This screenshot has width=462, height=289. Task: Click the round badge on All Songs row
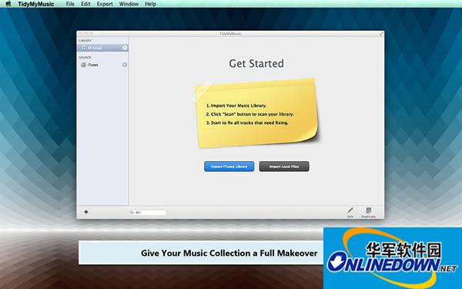(x=125, y=48)
